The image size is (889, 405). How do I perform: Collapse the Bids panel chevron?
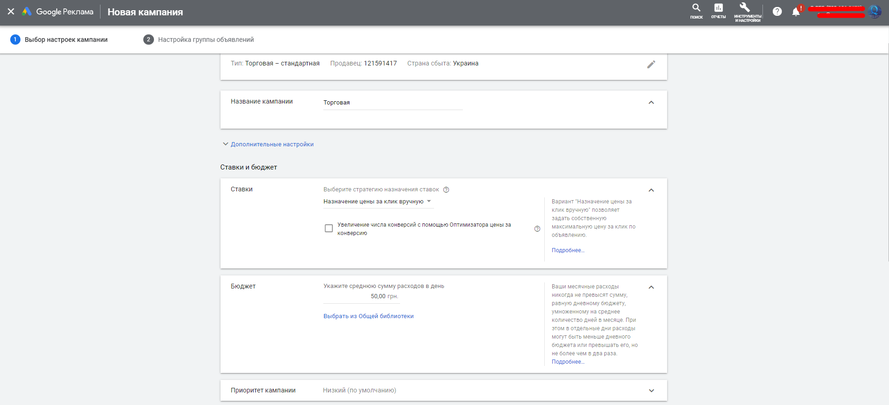coord(651,190)
